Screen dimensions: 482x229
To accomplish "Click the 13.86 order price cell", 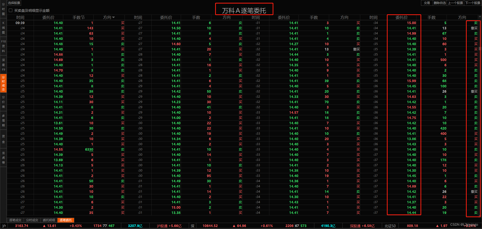I will (x=411, y=139).
